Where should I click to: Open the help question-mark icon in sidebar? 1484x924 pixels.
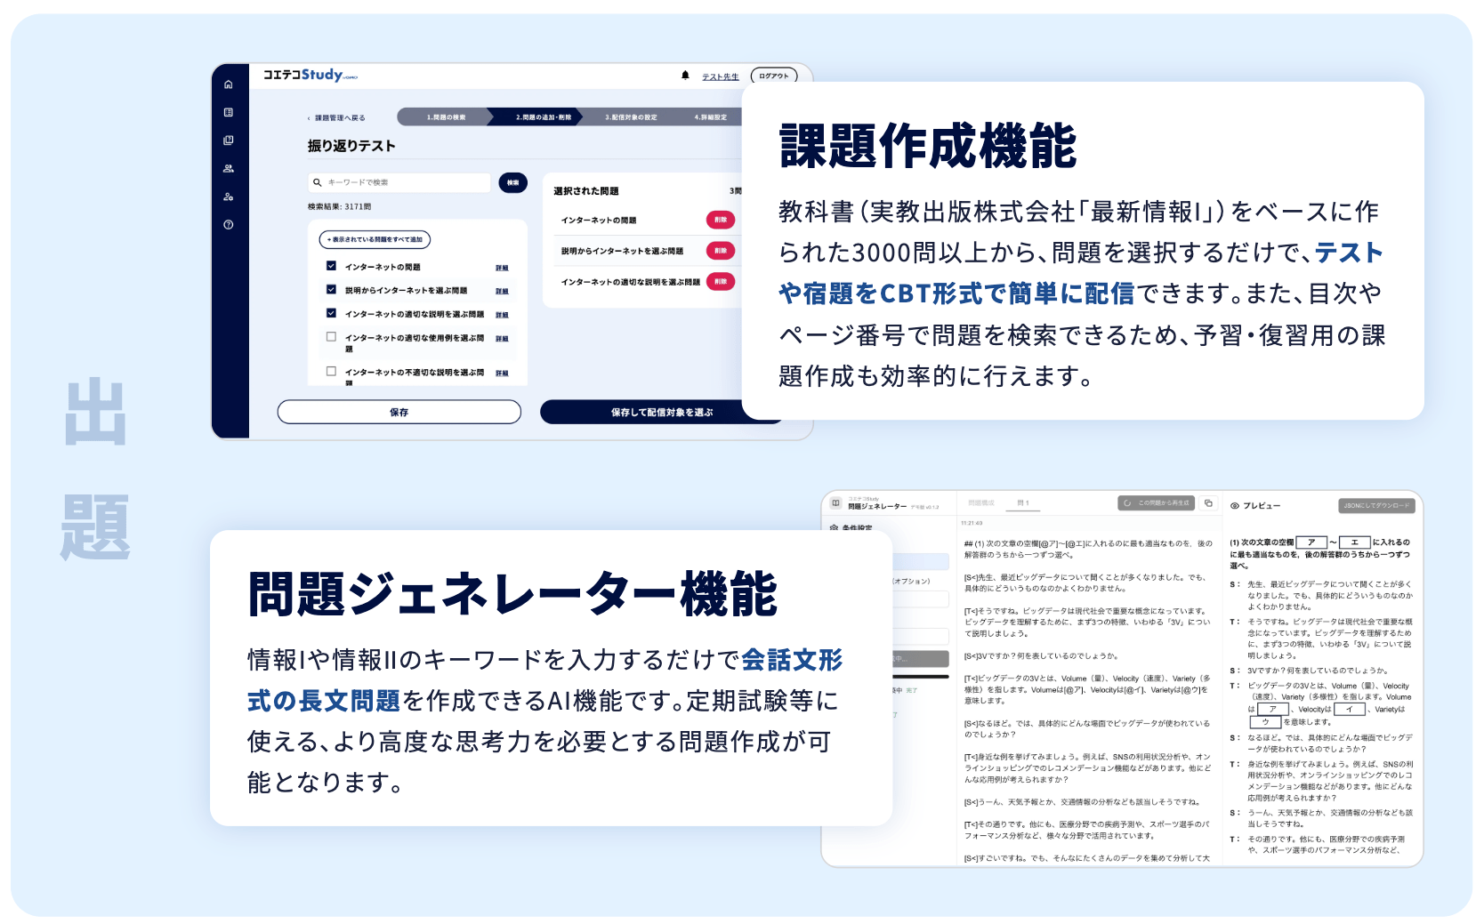click(x=229, y=225)
